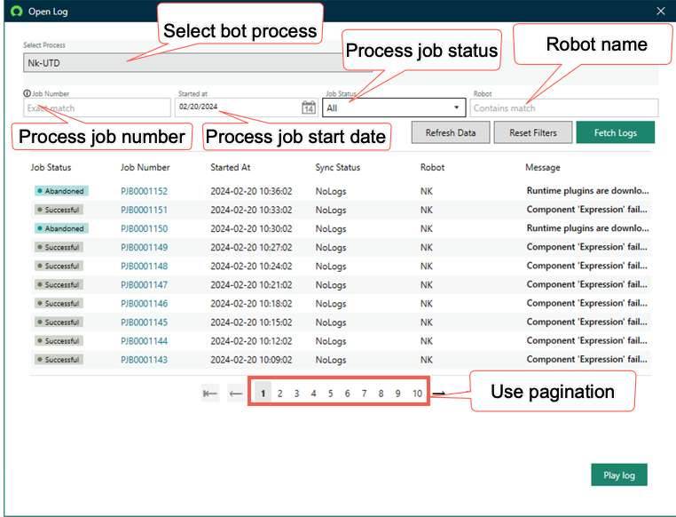Go to page 10
The height and width of the screenshot is (517, 676).
pyautogui.click(x=417, y=394)
